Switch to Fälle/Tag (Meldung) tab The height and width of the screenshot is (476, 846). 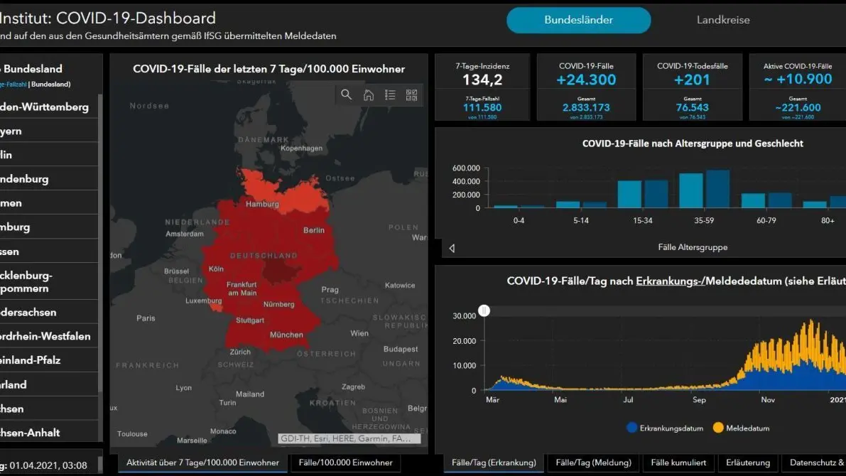point(594,463)
